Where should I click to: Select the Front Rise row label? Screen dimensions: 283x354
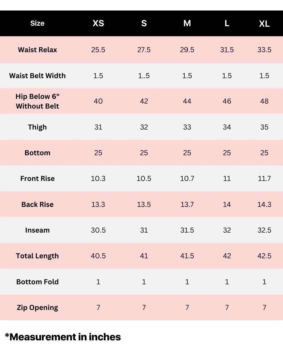pyautogui.click(x=37, y=179)
